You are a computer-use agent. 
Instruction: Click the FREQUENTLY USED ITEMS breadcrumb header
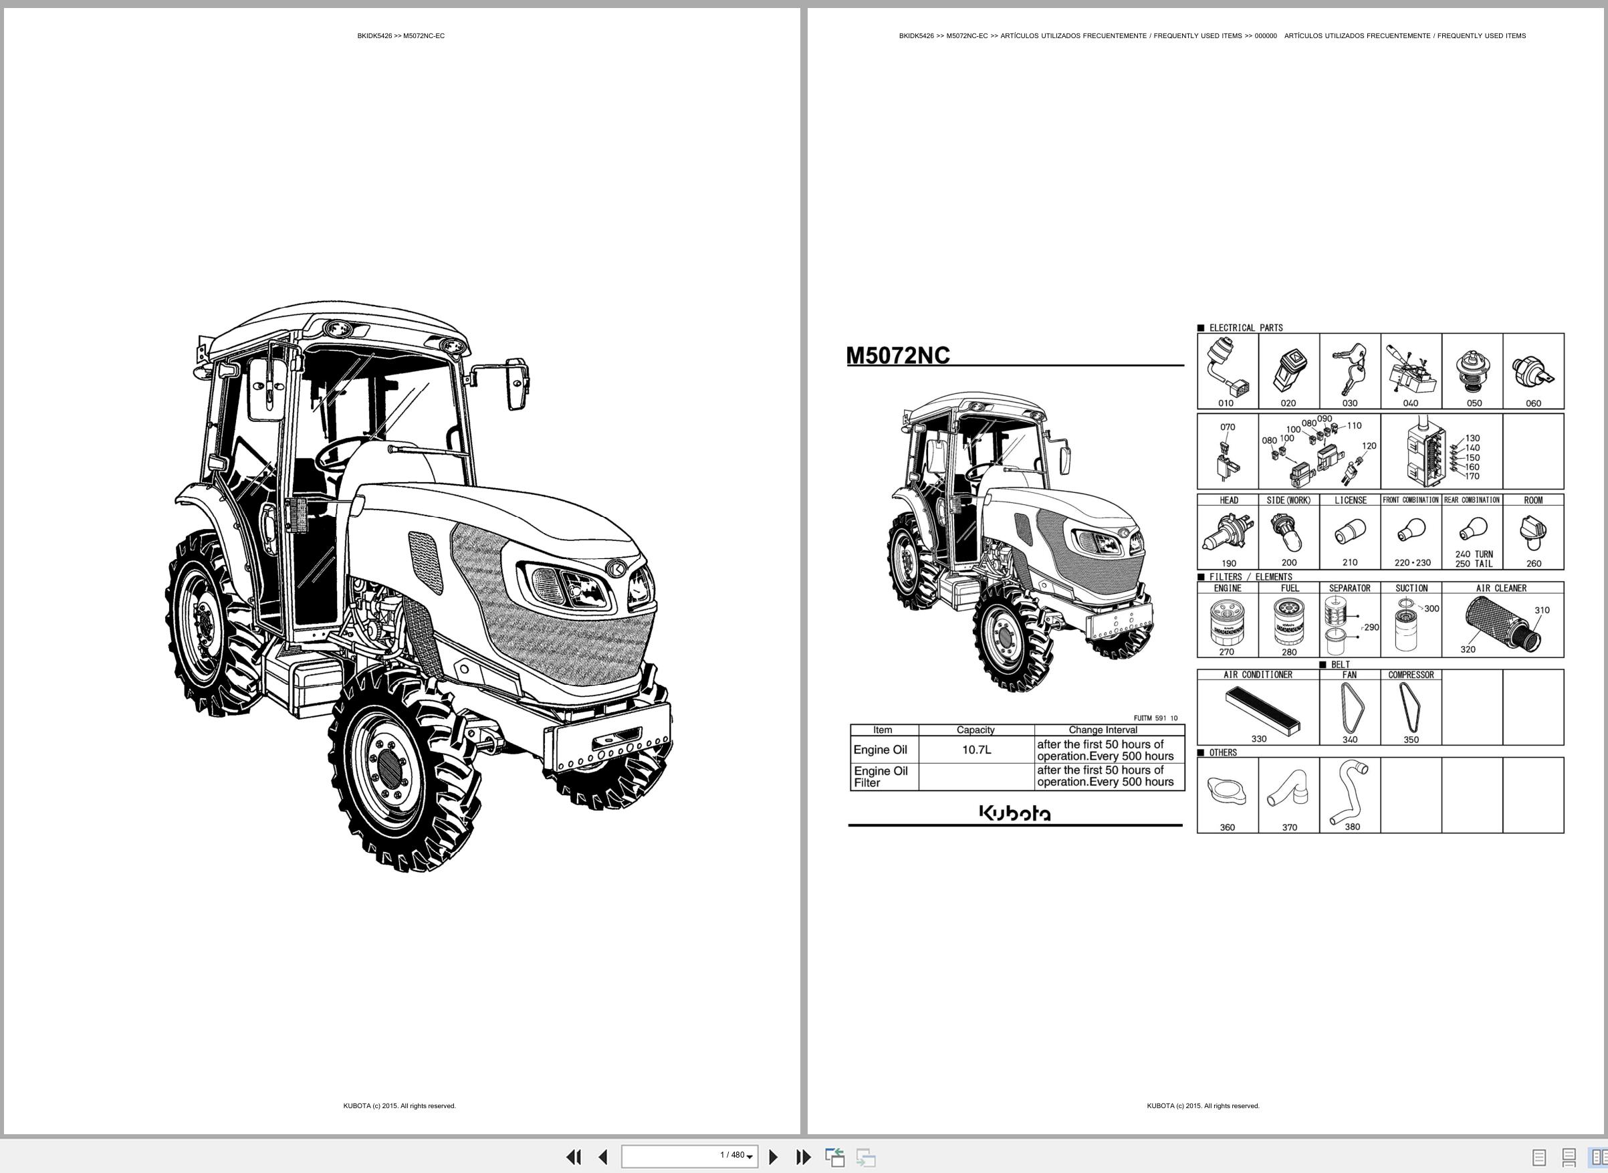tap(1212, 36)
